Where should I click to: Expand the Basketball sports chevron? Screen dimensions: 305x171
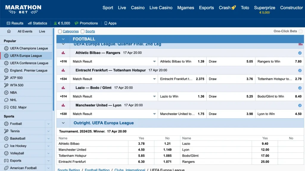[49, 138]
